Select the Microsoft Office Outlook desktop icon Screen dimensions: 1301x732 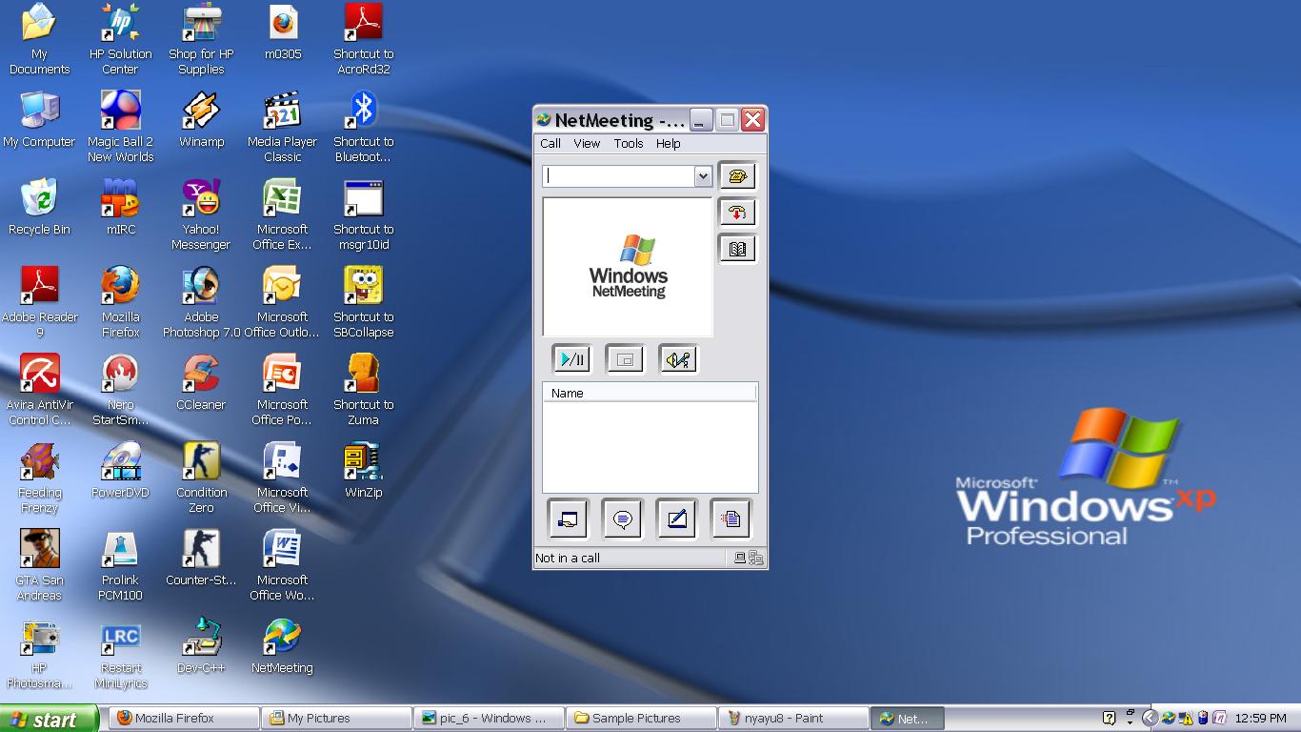(x=283, y=303)
